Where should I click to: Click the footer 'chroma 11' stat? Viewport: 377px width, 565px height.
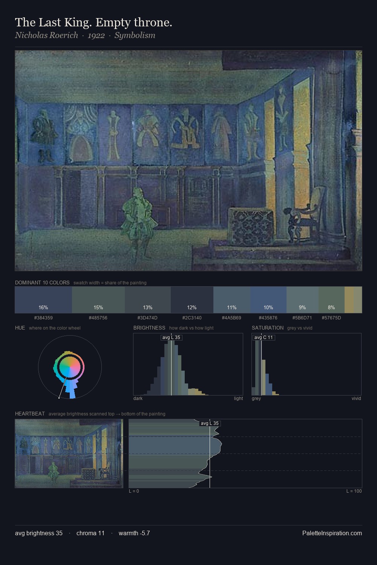click(x=90, y=533)
